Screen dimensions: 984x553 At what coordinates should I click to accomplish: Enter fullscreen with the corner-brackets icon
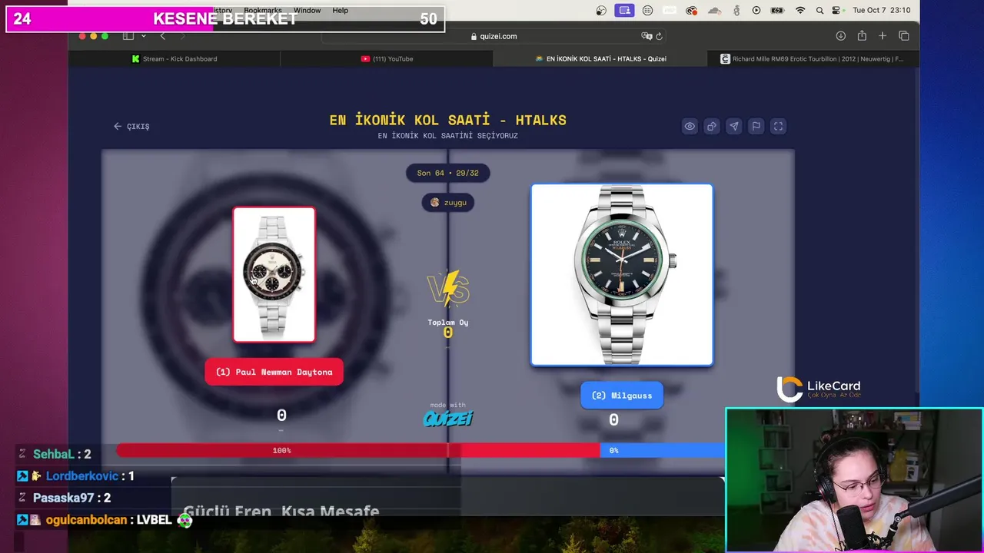point(778,127)
